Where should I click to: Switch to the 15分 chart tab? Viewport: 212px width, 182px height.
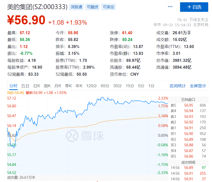click(x=130, y=86)
